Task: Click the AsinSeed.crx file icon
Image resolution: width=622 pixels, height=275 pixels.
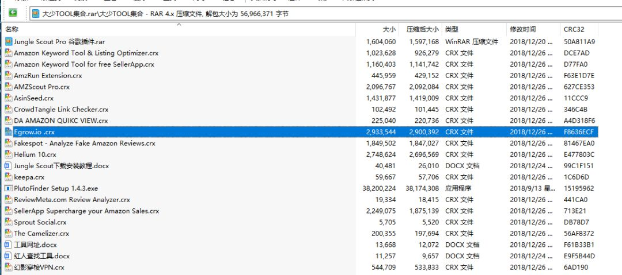Action: (8, 98)
